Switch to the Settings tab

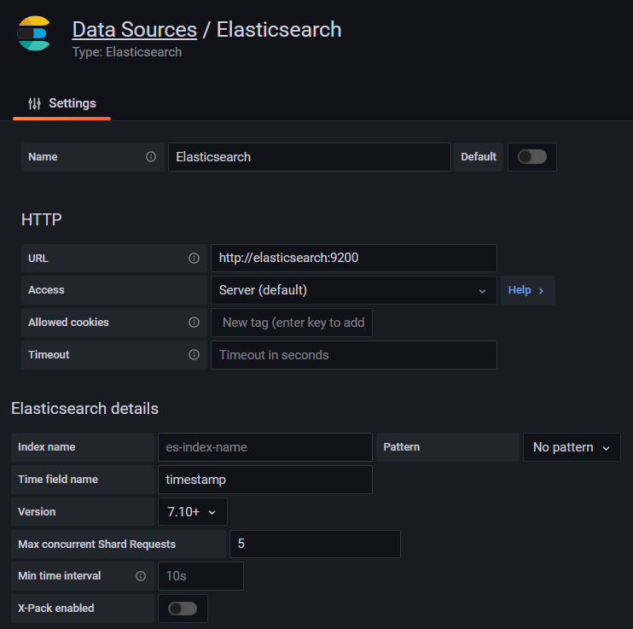(61, 103)
